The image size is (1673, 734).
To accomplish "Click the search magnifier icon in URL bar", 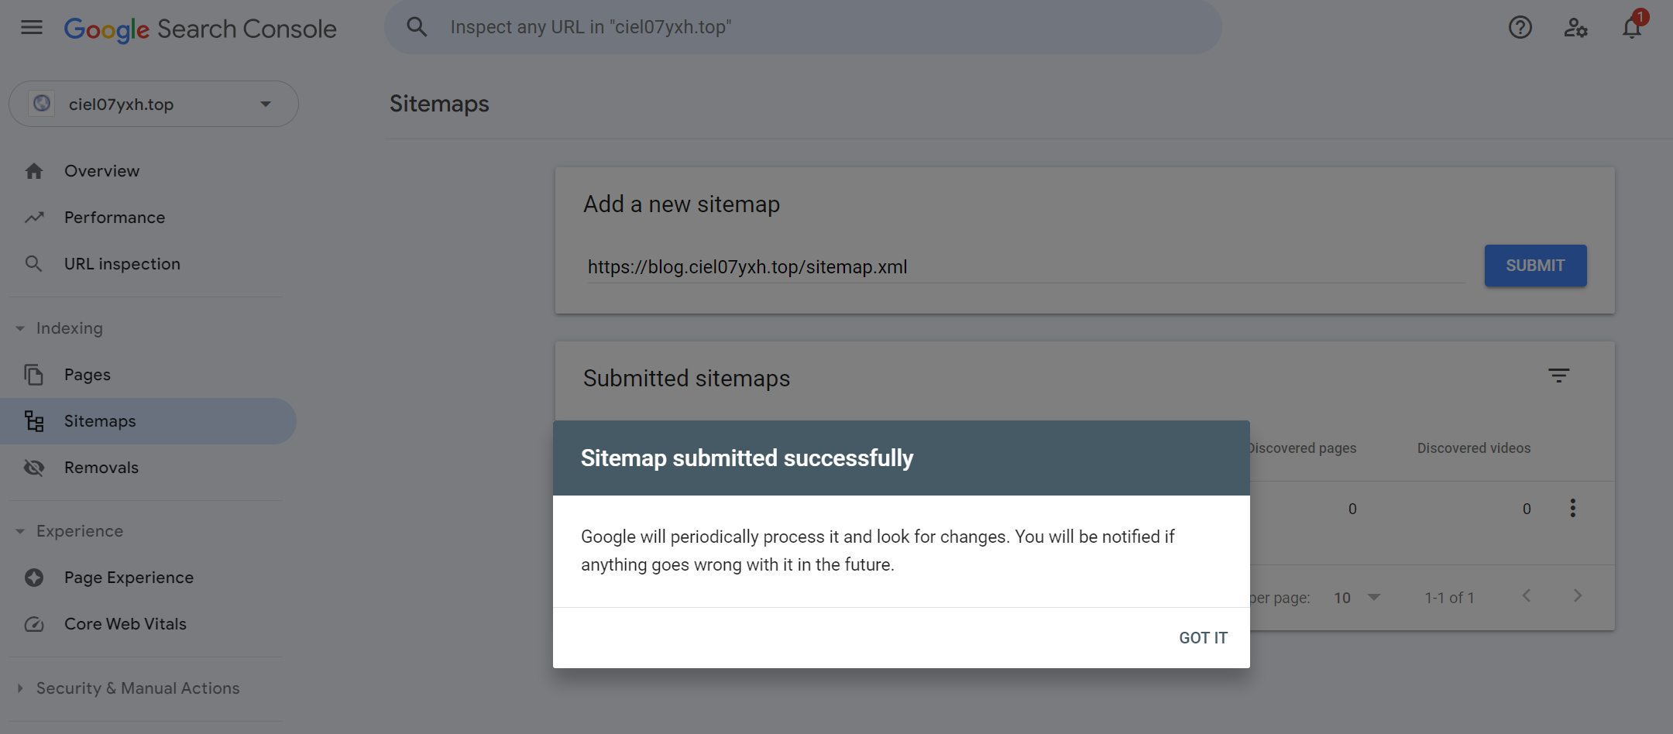I will (417, 27).
